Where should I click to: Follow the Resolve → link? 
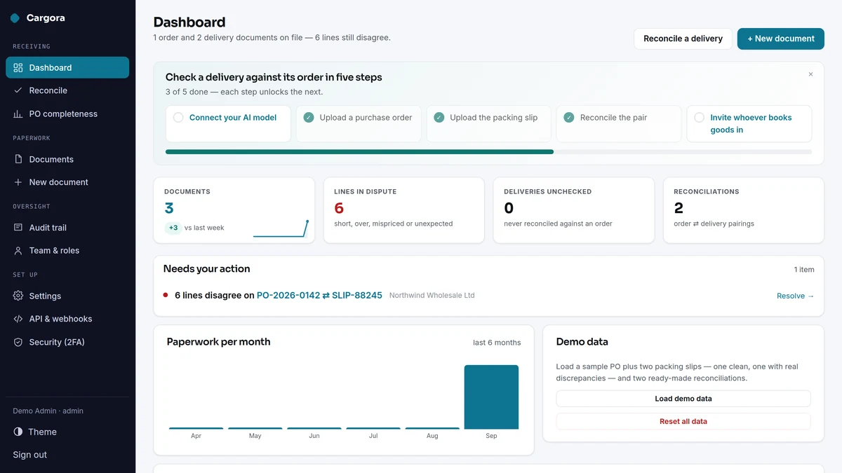[796, 296]
